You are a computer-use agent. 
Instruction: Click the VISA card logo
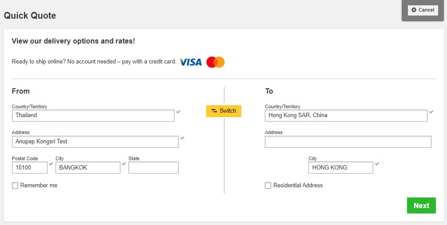191,62
